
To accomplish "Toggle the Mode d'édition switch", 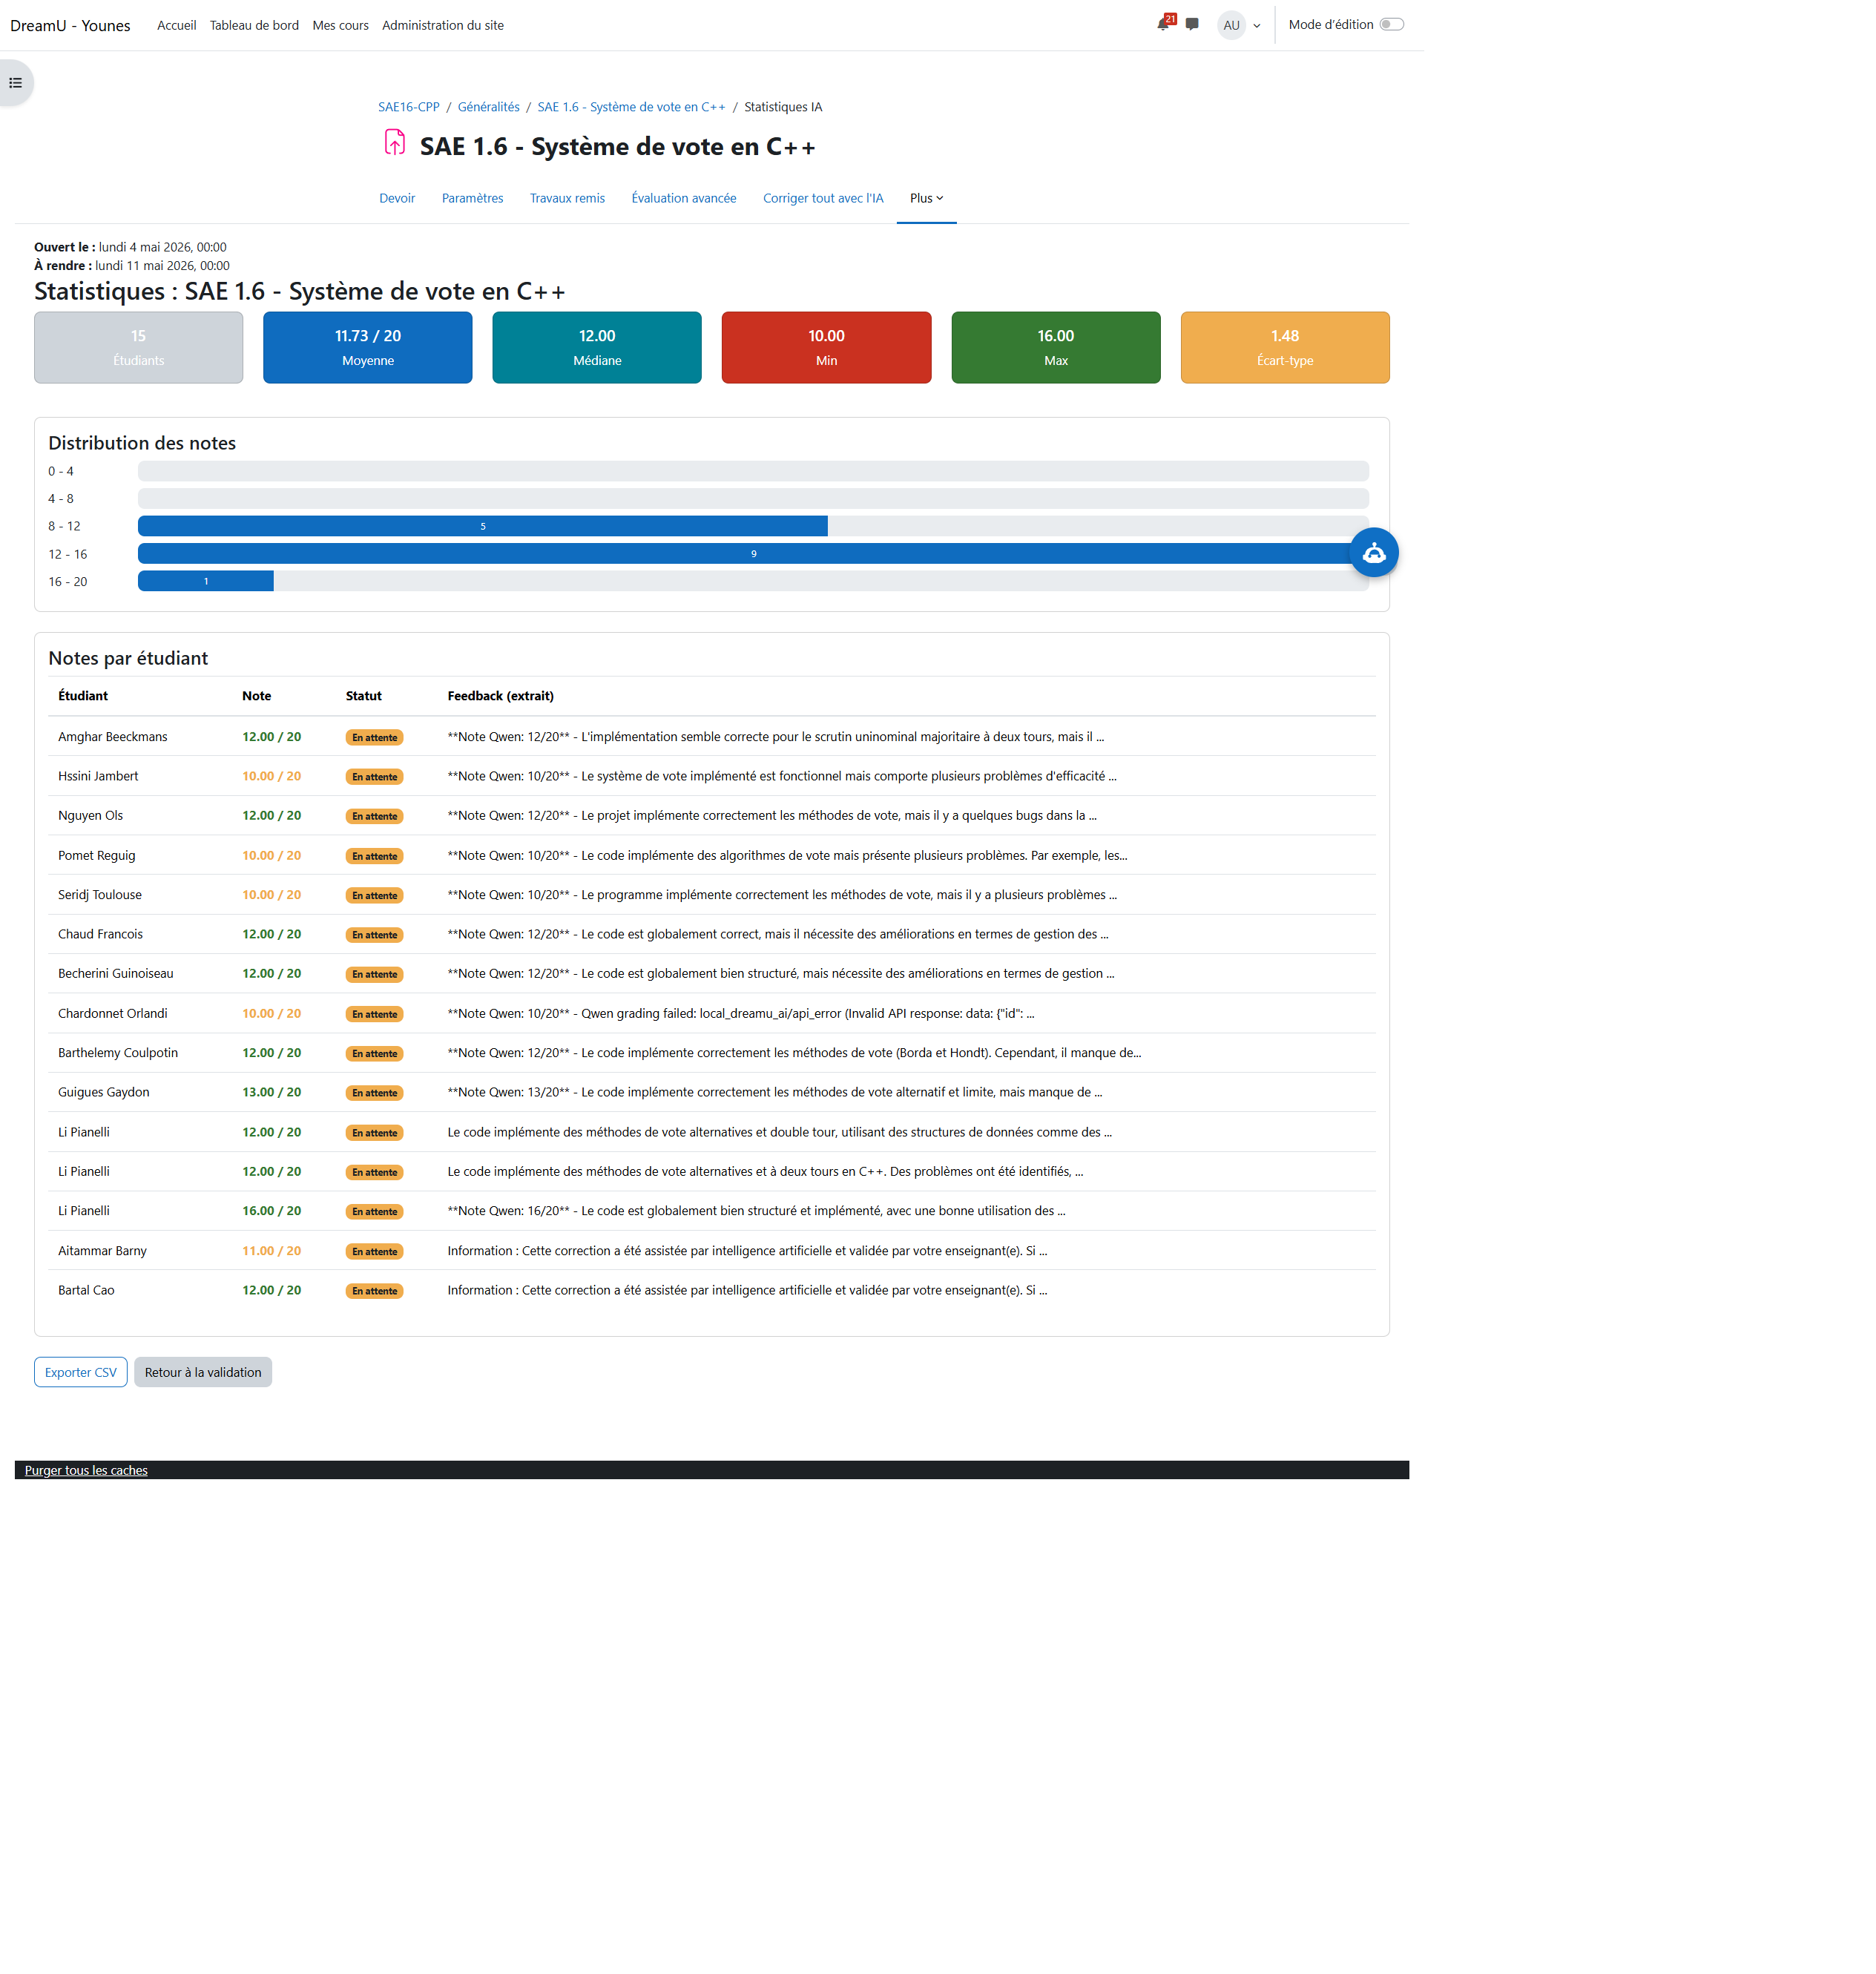I will click(x=1391, y=25).
